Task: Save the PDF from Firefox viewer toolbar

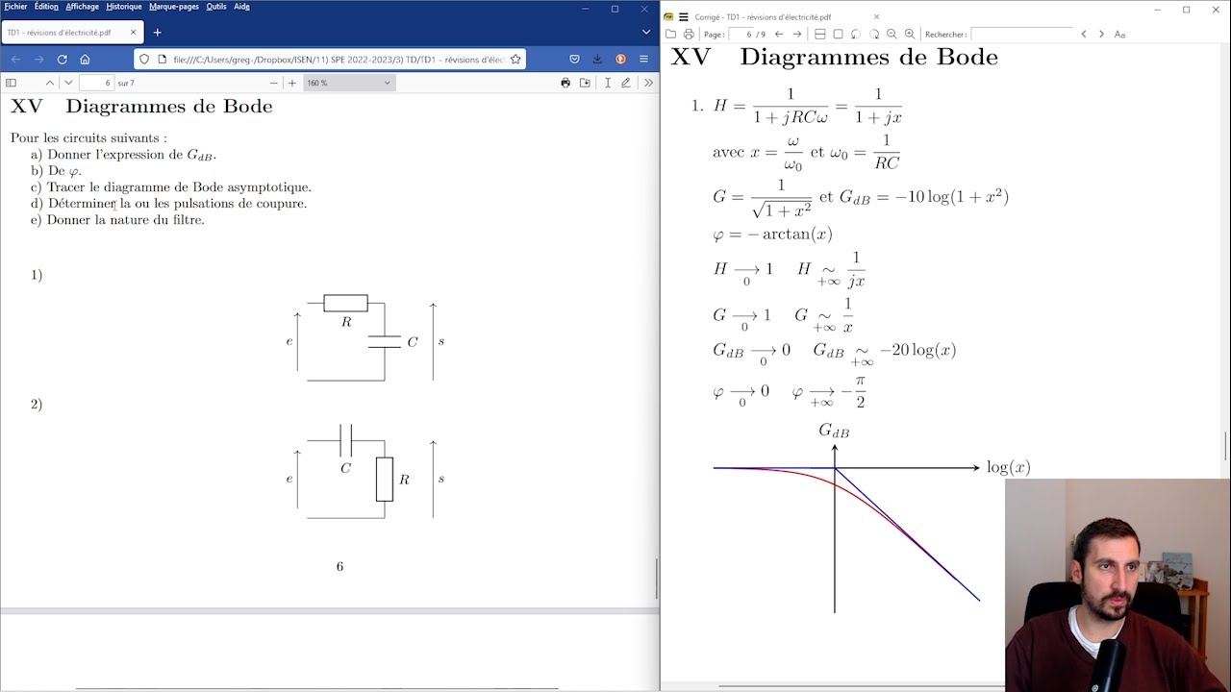Action: 585,83
